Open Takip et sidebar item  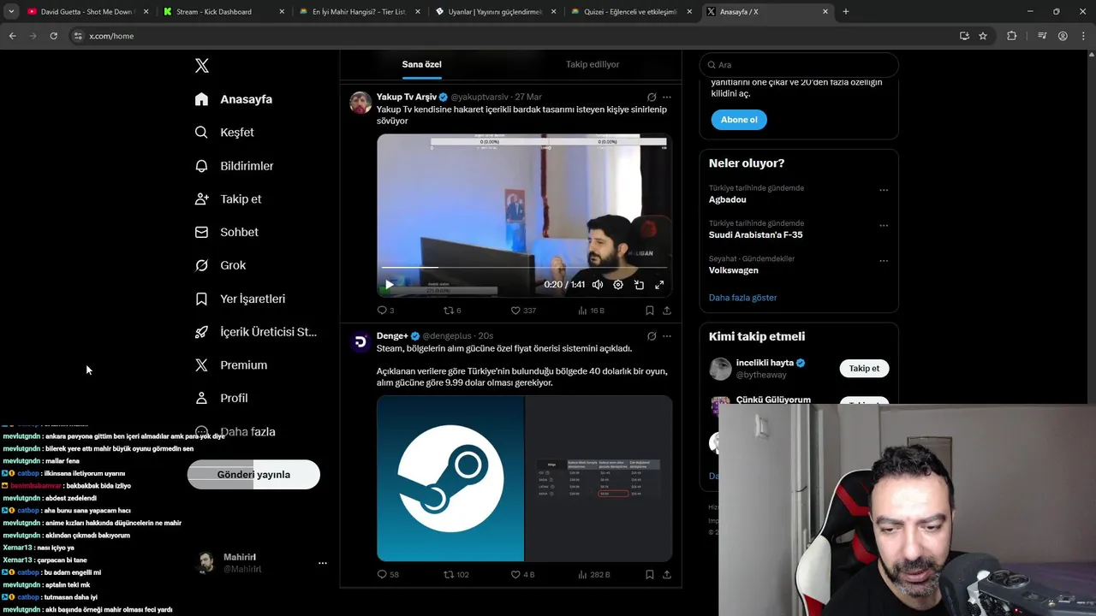tap(228, 198)
